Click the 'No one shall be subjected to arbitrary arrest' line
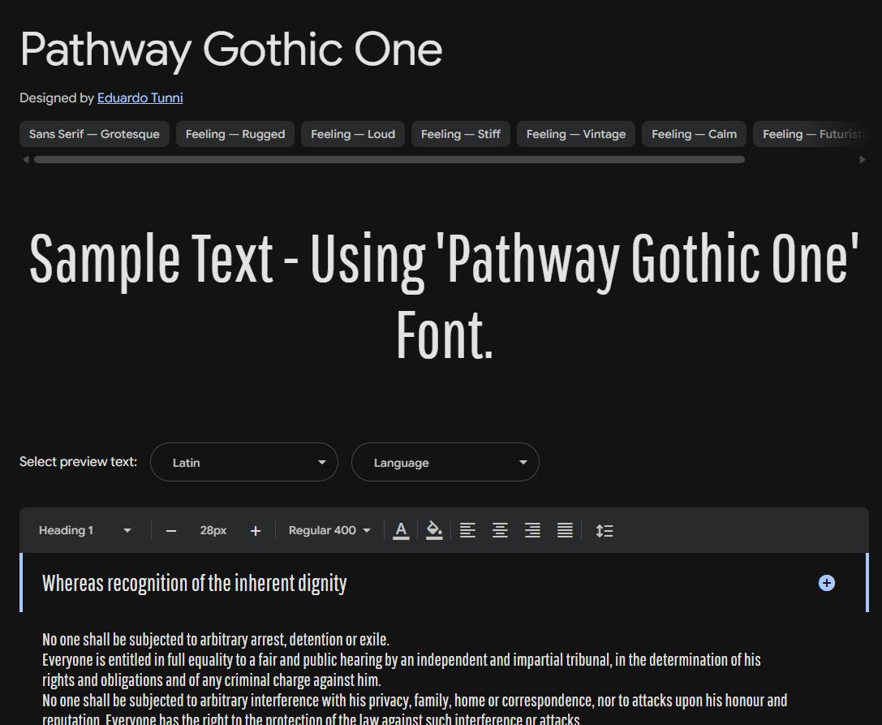 click(x=216, y=640)
